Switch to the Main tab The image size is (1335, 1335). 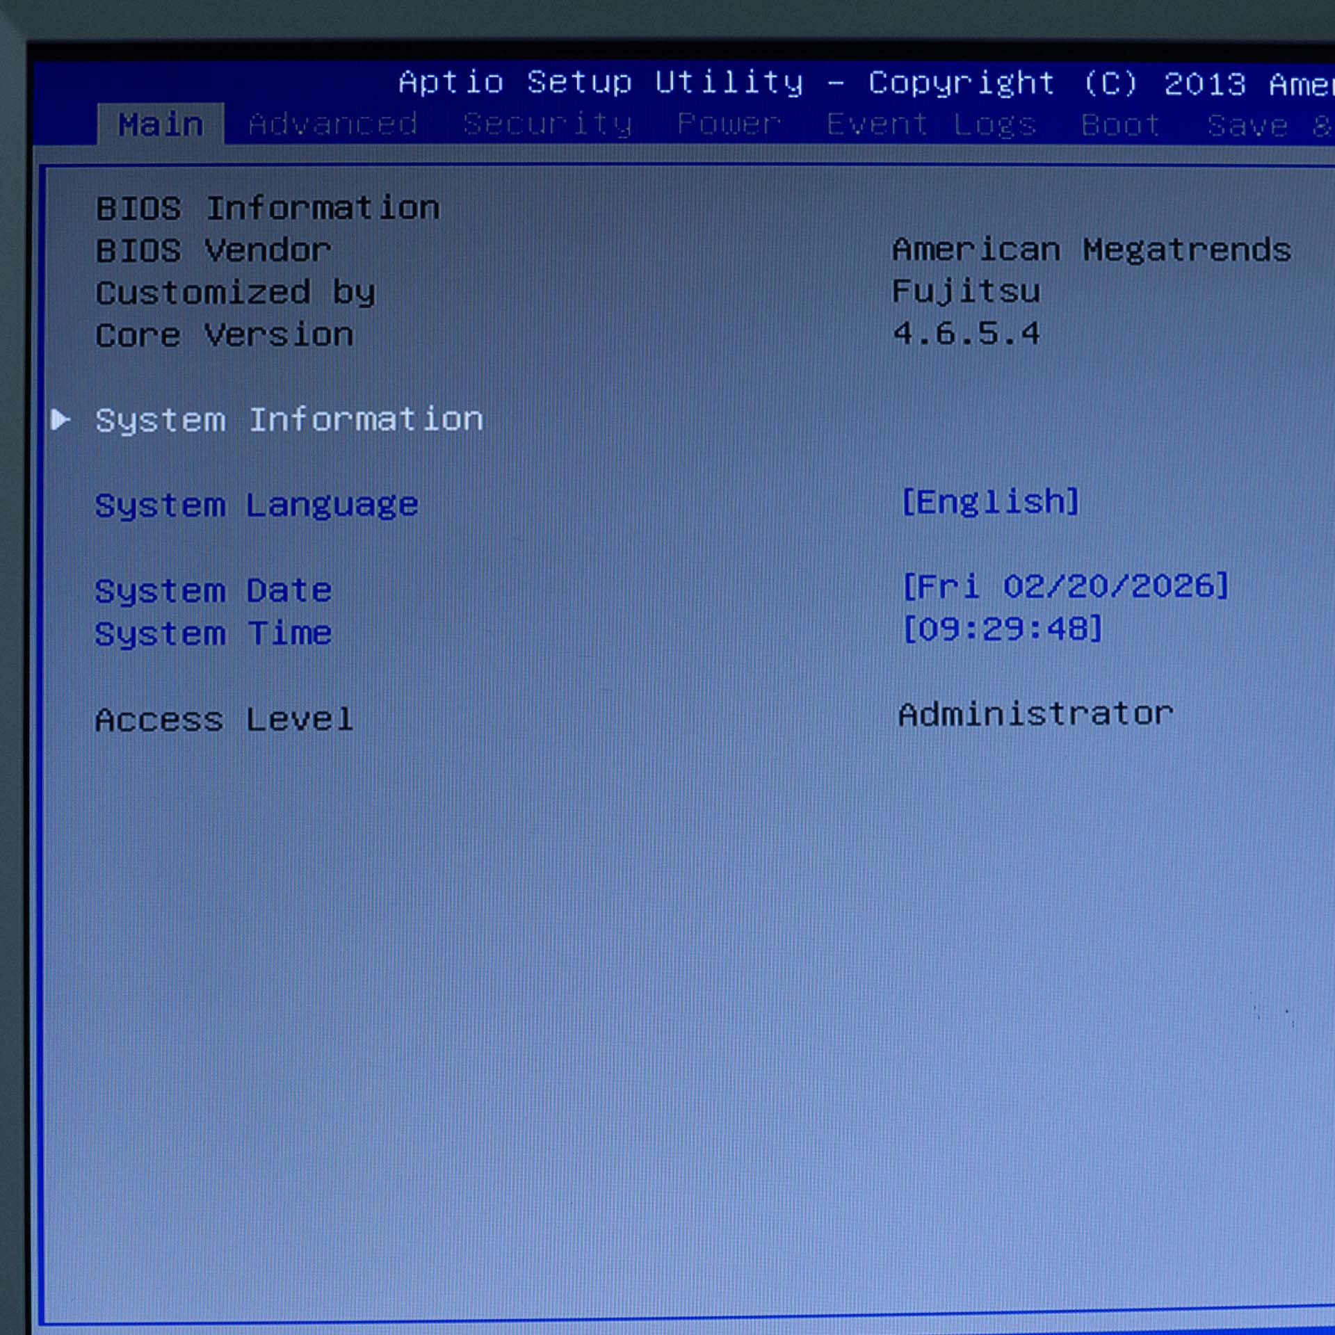[161, 125]
